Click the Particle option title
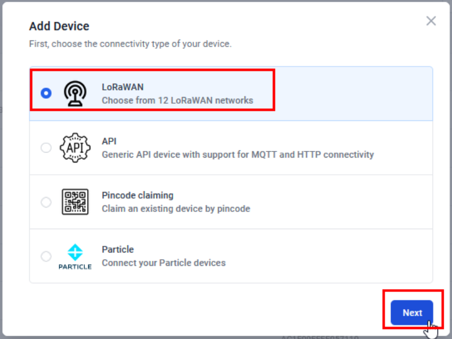This screenshot has width=452, height=339. tap(118, 249)
